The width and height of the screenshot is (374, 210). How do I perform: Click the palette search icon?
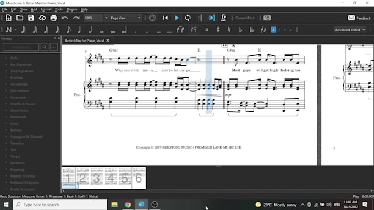(45, 47)
